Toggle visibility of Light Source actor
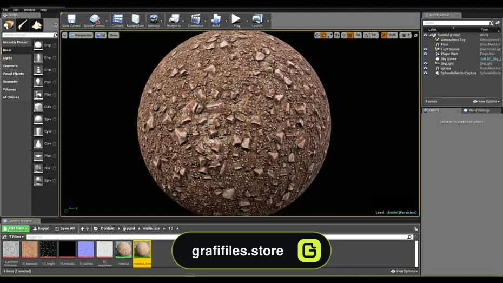This screenshot has width=503, height=283. [426, 49]
